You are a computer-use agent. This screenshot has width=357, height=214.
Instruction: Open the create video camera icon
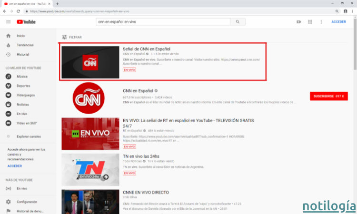[x=299, y=22]
